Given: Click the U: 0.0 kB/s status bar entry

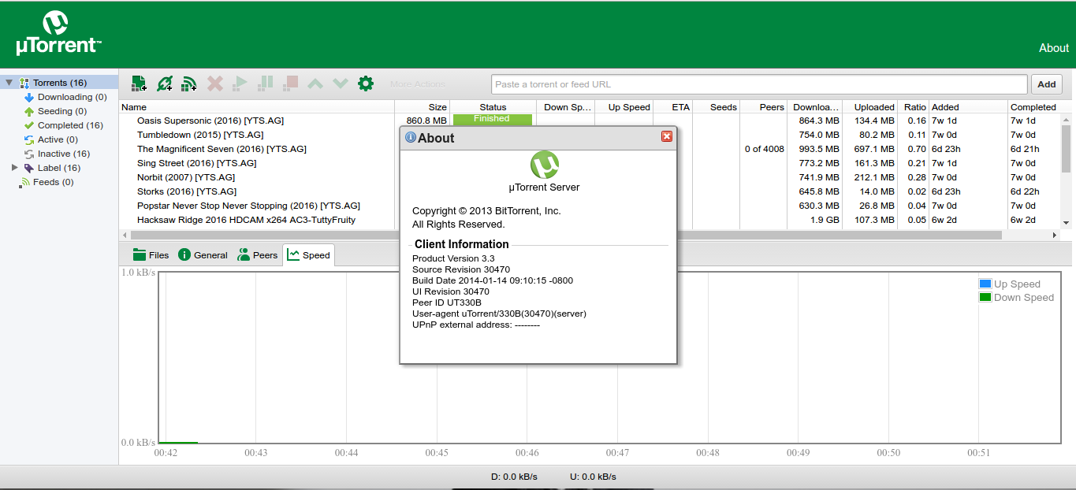Looking at the screenshot, I should tap(593, 477).
